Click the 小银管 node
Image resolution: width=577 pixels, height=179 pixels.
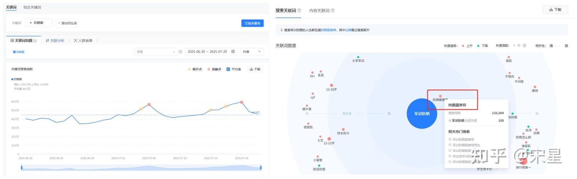tap(318, 156)
